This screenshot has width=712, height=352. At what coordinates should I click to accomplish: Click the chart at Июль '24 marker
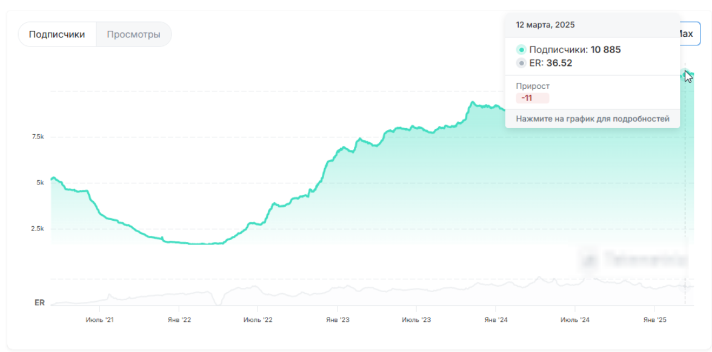575,319
